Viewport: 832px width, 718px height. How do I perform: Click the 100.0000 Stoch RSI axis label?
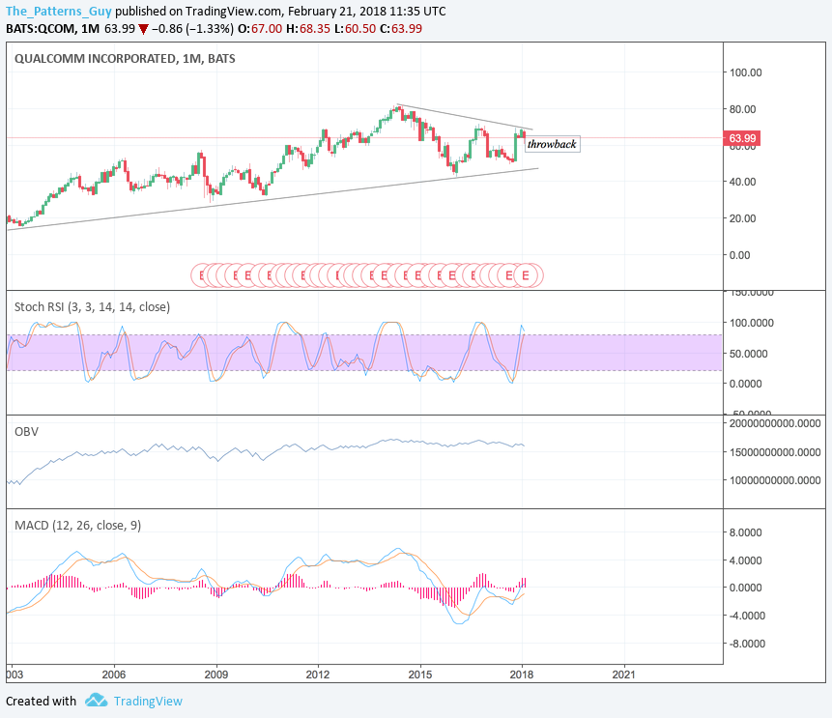[752, 323]
